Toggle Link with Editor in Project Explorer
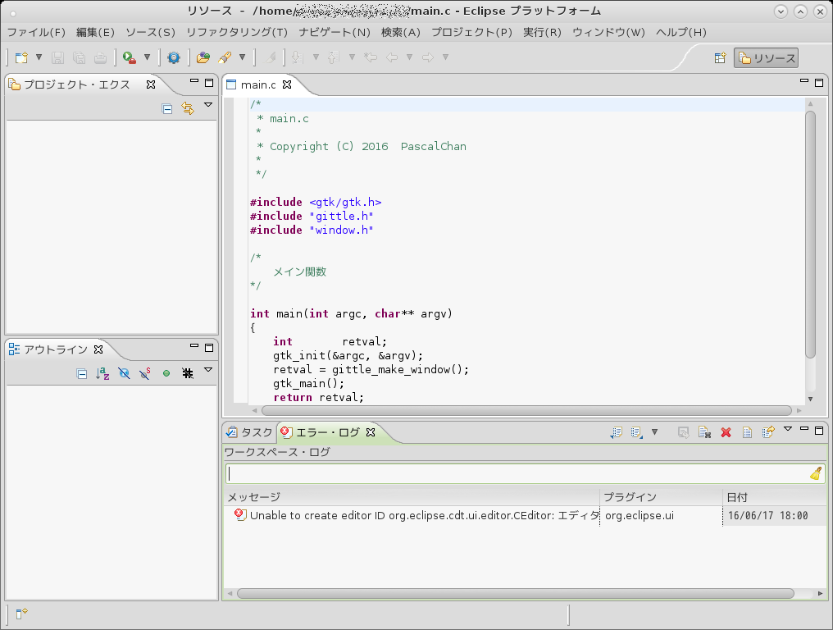Image resolution: width=833 pixels, height=630 pixels. pyautogui.click(x=188, y=108)
